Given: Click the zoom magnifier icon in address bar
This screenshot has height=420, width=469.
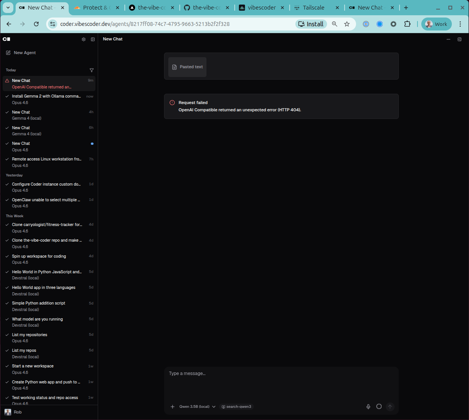Looking at the screenshot, I should click(x=335, y=24).
